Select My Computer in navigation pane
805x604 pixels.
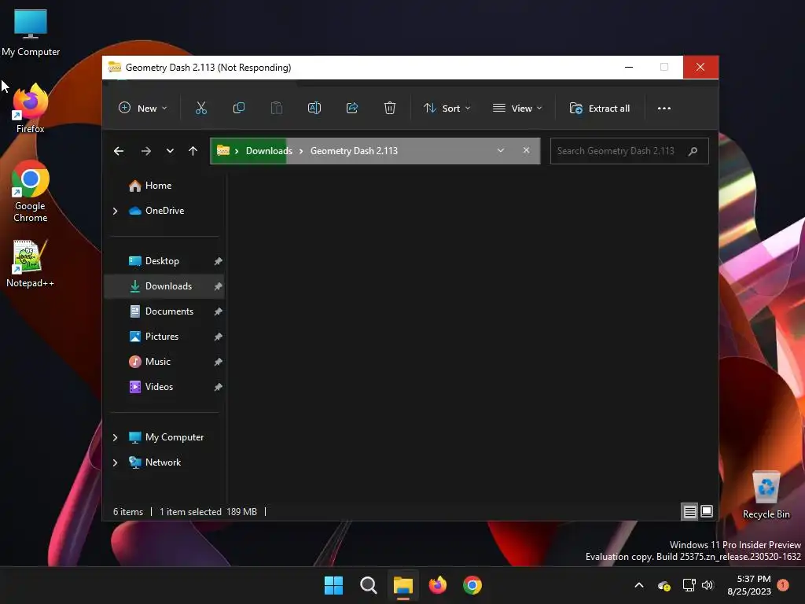point(174,437)
